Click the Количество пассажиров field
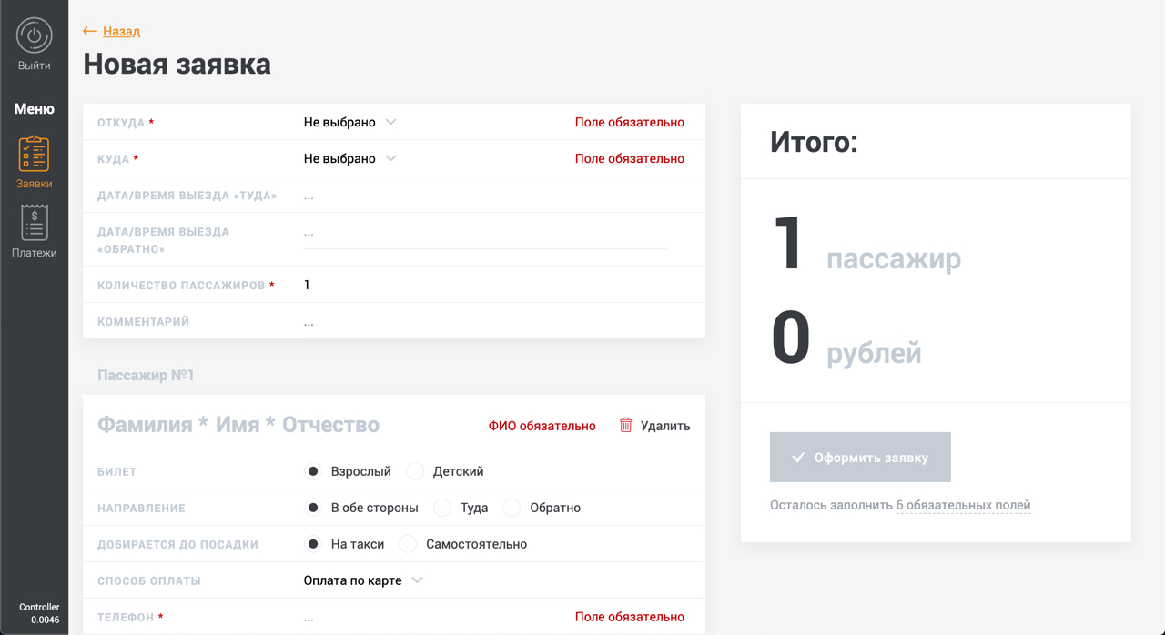This screenshot has width=1165, height=635. tap(482, 285)
